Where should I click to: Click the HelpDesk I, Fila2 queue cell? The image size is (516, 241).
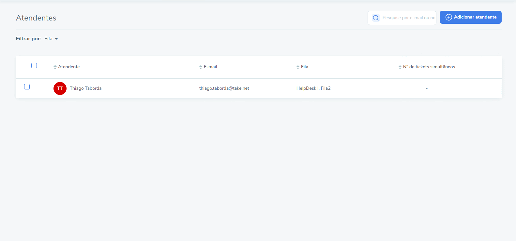coord(313,88)
